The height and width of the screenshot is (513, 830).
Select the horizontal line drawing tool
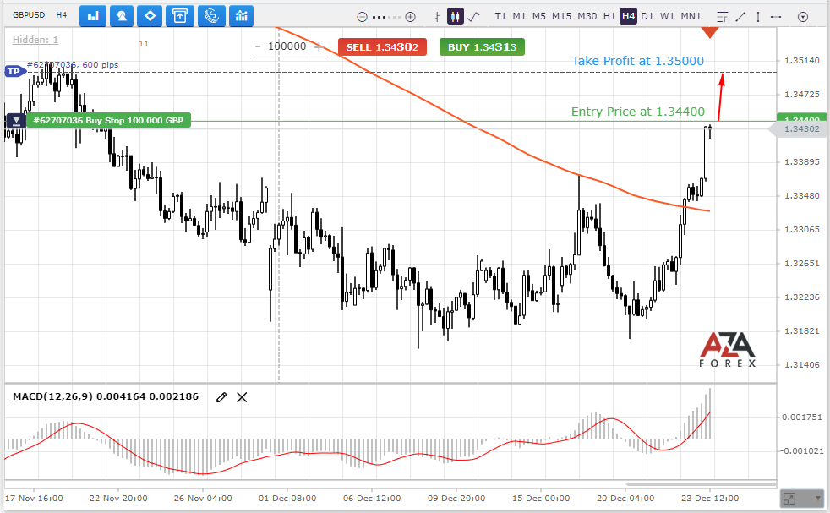click(x=776, y=17)
